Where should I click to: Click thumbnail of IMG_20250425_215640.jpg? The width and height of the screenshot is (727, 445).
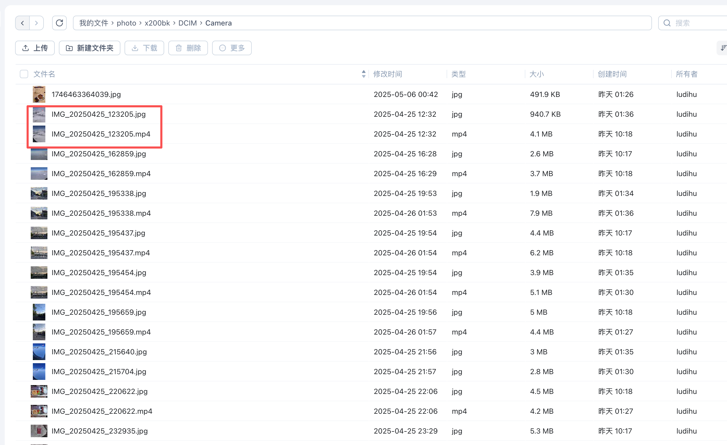(x=39, y=352)
